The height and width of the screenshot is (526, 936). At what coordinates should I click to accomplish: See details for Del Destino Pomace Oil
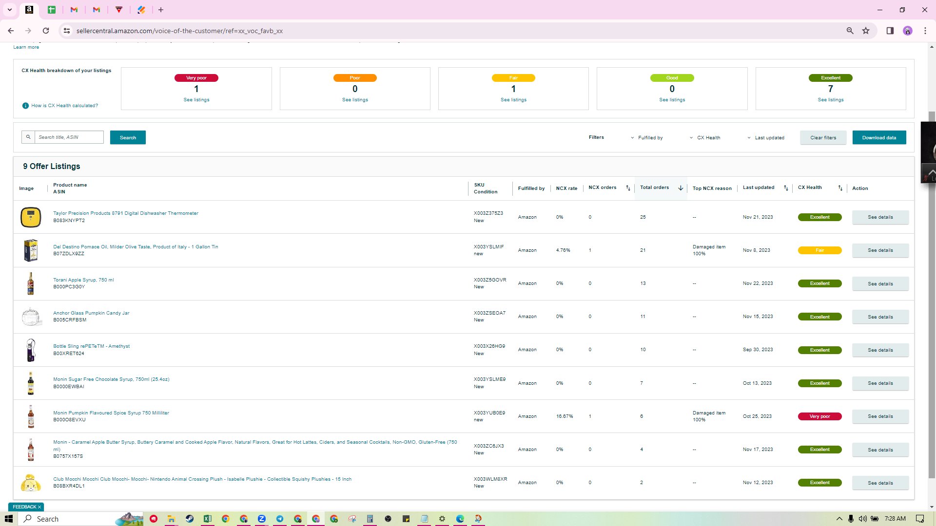tap(880, 250)
